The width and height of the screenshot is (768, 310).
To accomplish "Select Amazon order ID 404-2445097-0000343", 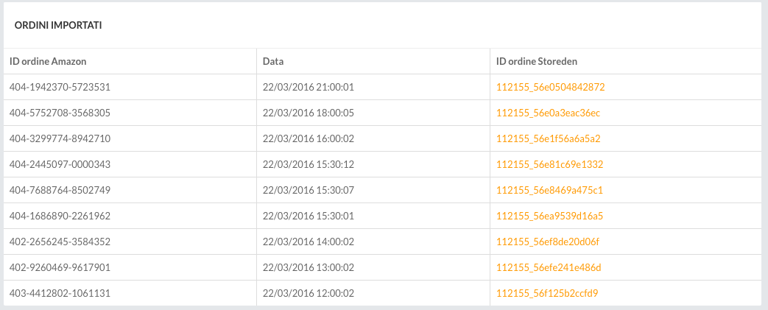I will click(60, 164).
